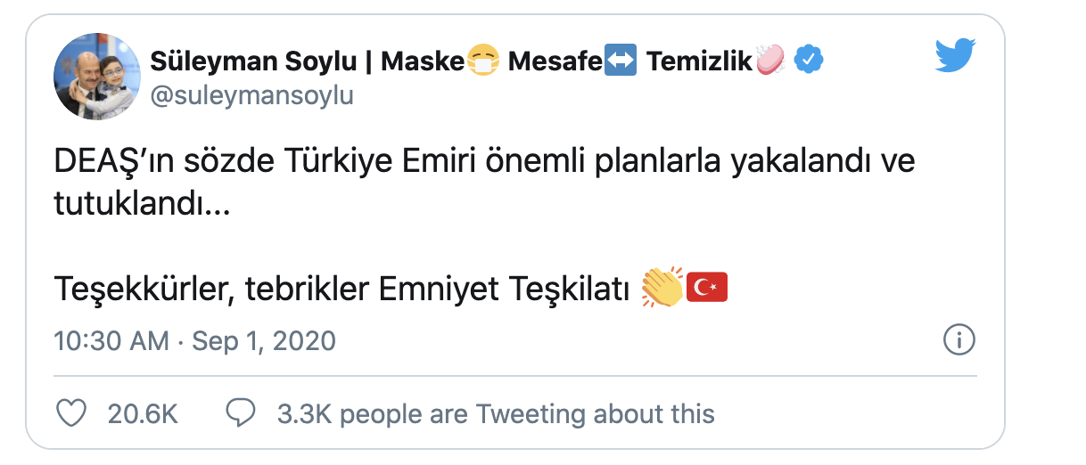1086x465 pixels.
Task: Open the @suleymansoylu handle link
Action: pyautogui.click(x=251, y=96)
